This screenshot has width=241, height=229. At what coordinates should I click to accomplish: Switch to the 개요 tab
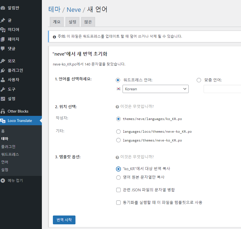(57, 22)
